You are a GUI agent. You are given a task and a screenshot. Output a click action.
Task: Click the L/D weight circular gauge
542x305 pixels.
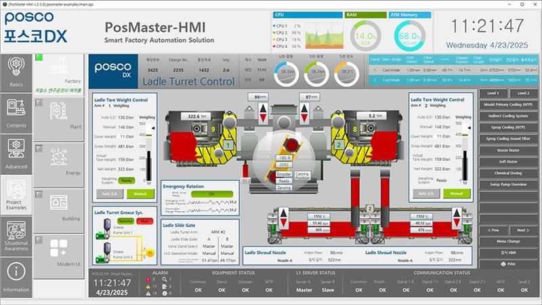pyautogui.click(x=286, y=74)
